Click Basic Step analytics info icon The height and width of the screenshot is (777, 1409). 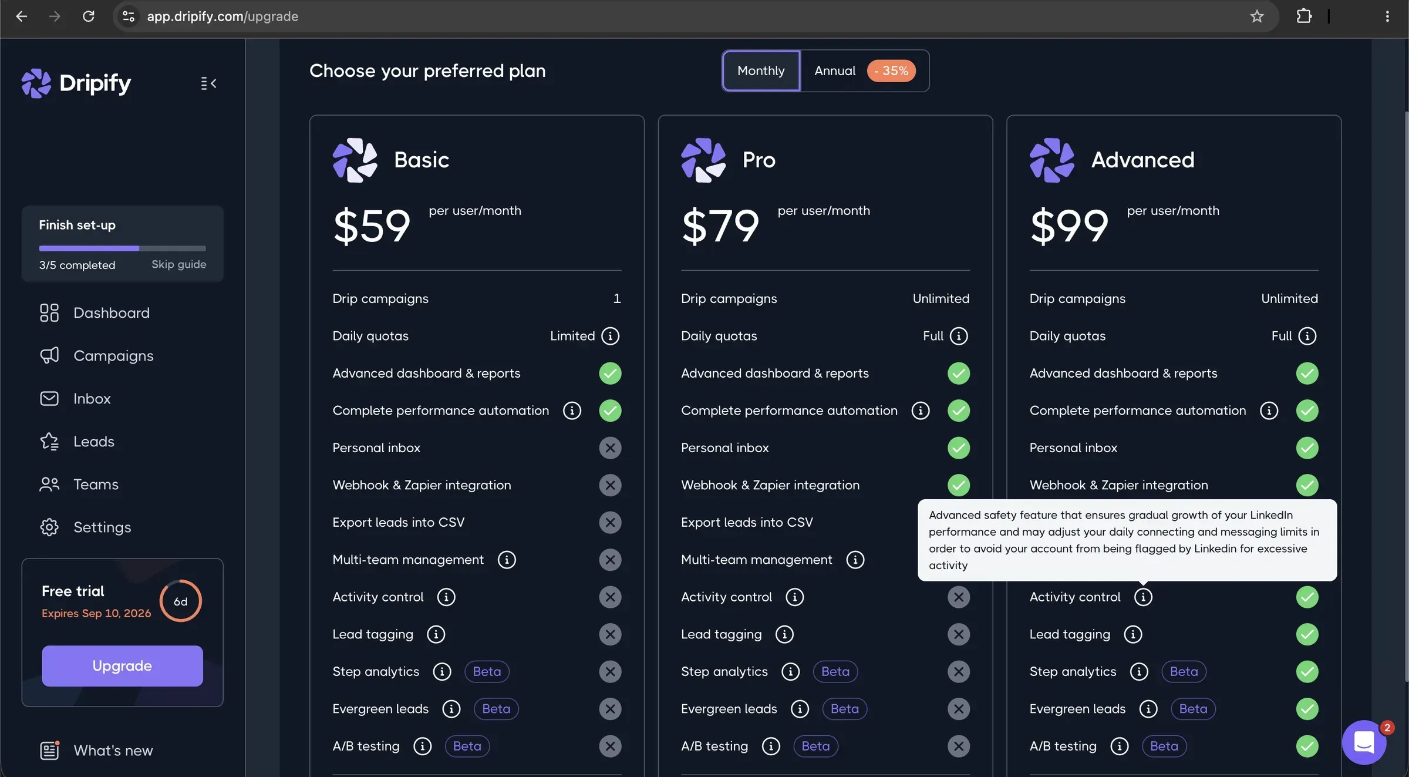click(x=442, y=672)
